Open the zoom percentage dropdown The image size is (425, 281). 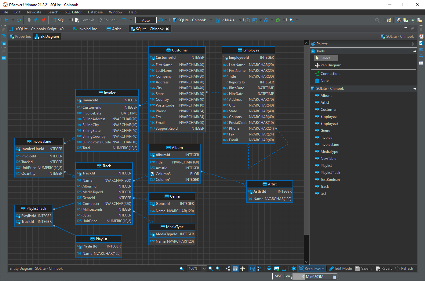coord(203,269)
